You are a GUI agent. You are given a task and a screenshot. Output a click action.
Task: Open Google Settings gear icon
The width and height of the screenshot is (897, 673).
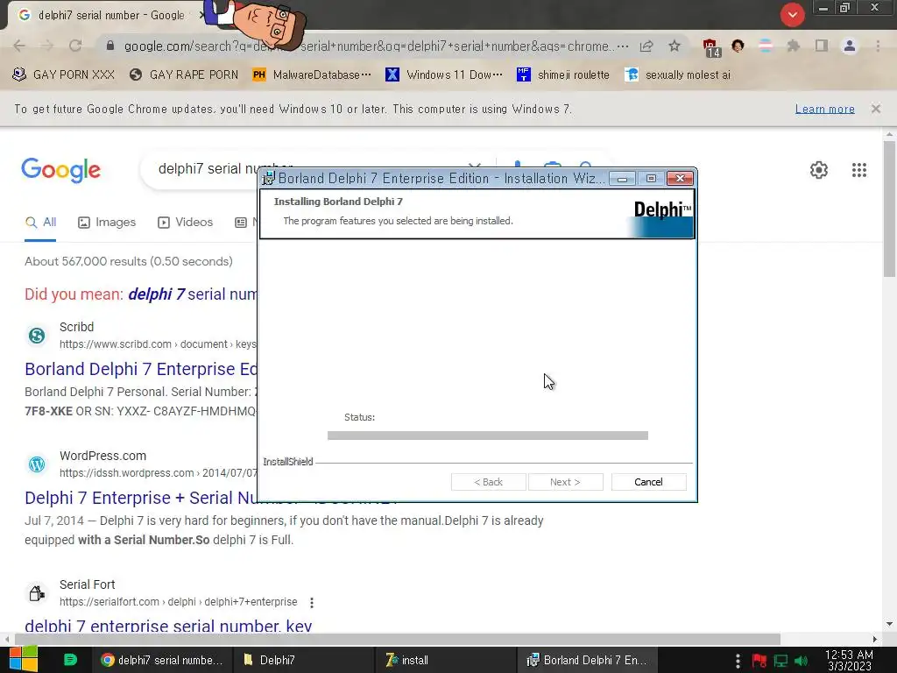coord(819,170)
